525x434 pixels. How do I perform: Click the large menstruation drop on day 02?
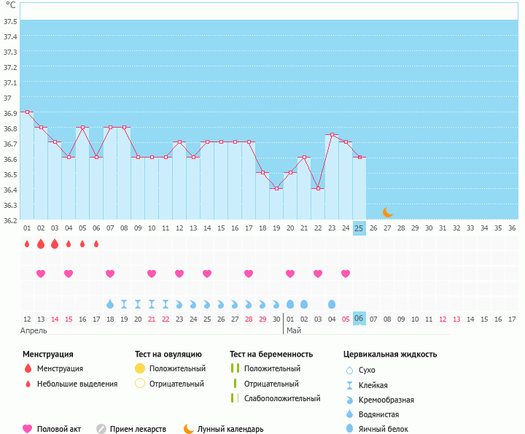tap(41, 244)
